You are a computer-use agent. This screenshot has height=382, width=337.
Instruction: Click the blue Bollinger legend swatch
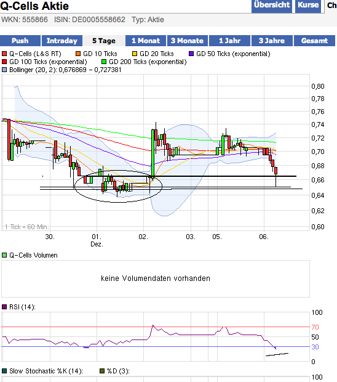tap(4, 70)
